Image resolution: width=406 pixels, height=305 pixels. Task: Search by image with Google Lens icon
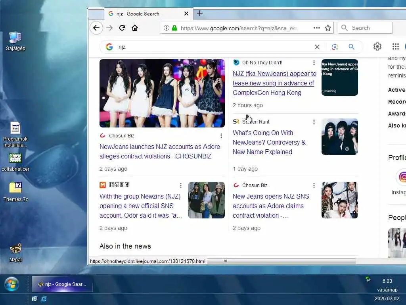[335, 47]
